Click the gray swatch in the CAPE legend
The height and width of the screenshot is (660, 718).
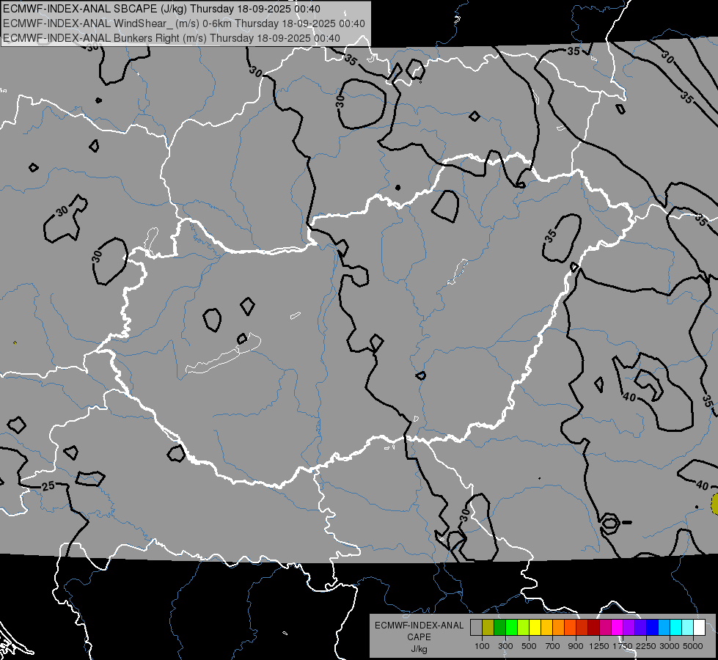[476, 628]
